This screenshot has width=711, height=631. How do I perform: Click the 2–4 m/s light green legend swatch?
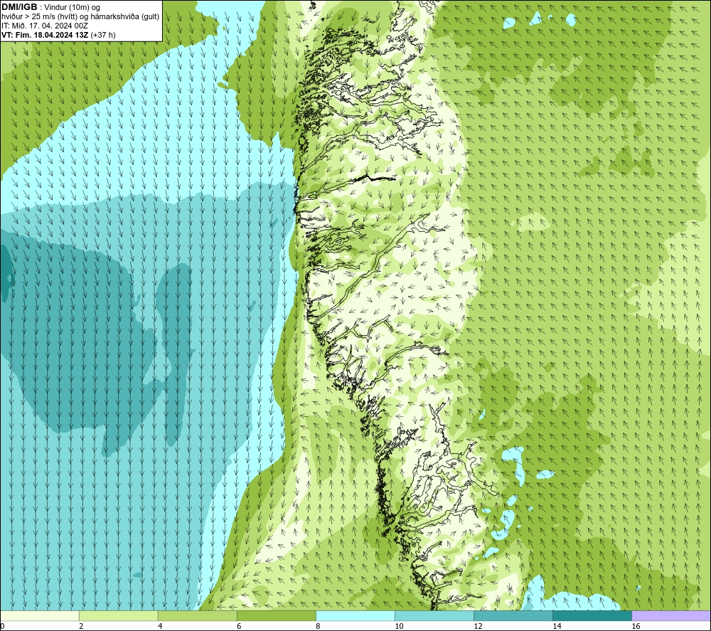pos(119,615)
